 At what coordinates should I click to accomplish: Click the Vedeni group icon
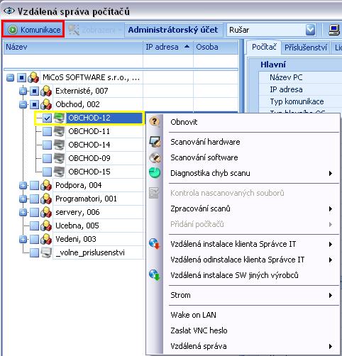[x=46, y=239]
